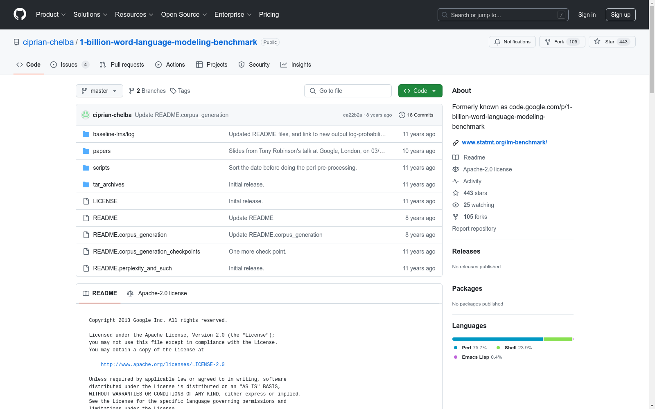Open the Insights tab
Screen dimensions: 655x409
point(296,65)
